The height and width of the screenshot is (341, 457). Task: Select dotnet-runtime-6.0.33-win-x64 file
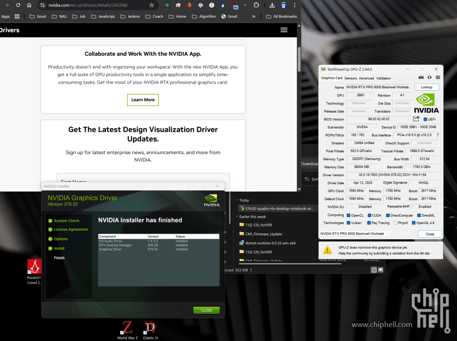tap(267, 243)
